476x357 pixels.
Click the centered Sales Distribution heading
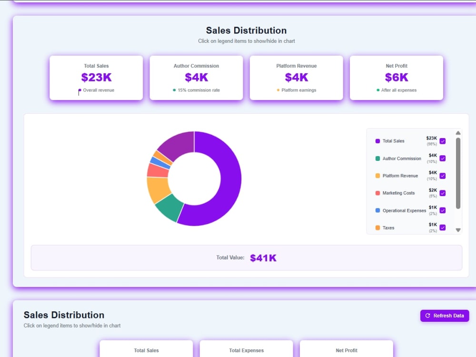click(x=246, y=30)
